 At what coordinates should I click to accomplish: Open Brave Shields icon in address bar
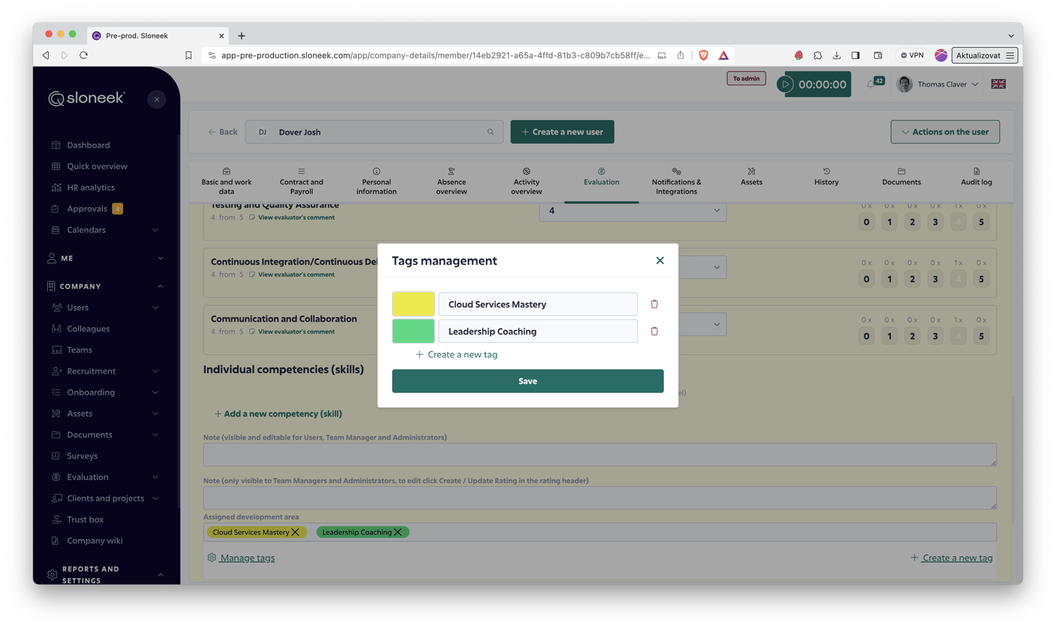coord(704,55)
